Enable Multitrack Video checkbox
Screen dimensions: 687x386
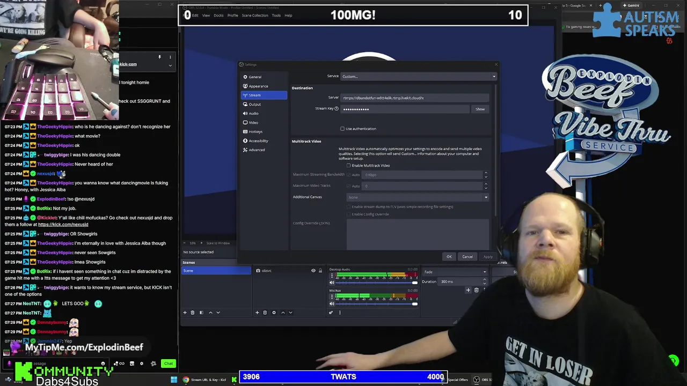pos(348,166)
